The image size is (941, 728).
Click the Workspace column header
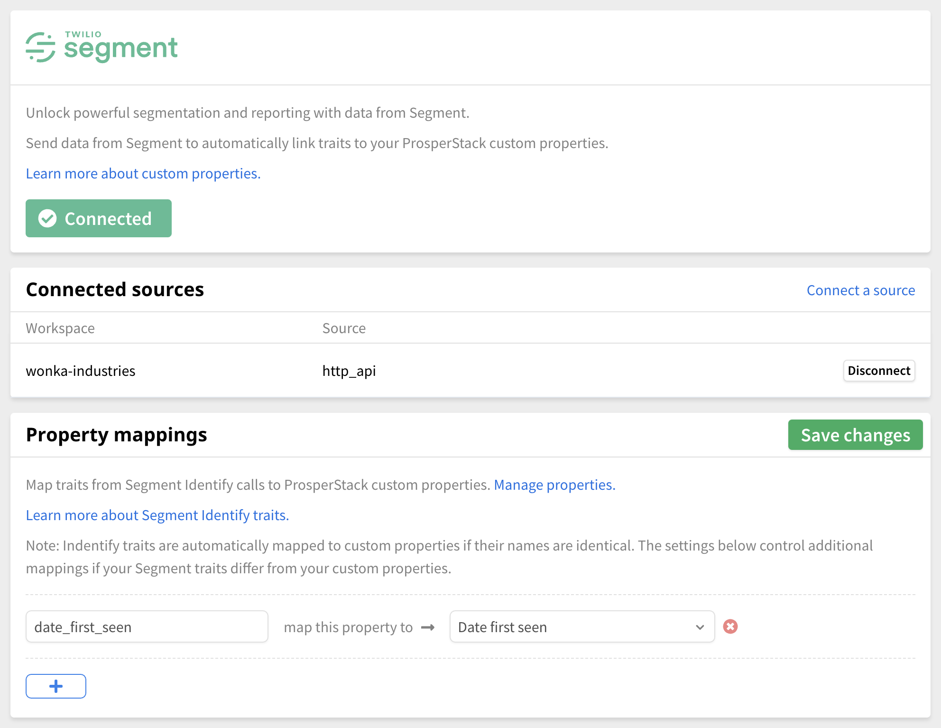click(x=60, y=328)
